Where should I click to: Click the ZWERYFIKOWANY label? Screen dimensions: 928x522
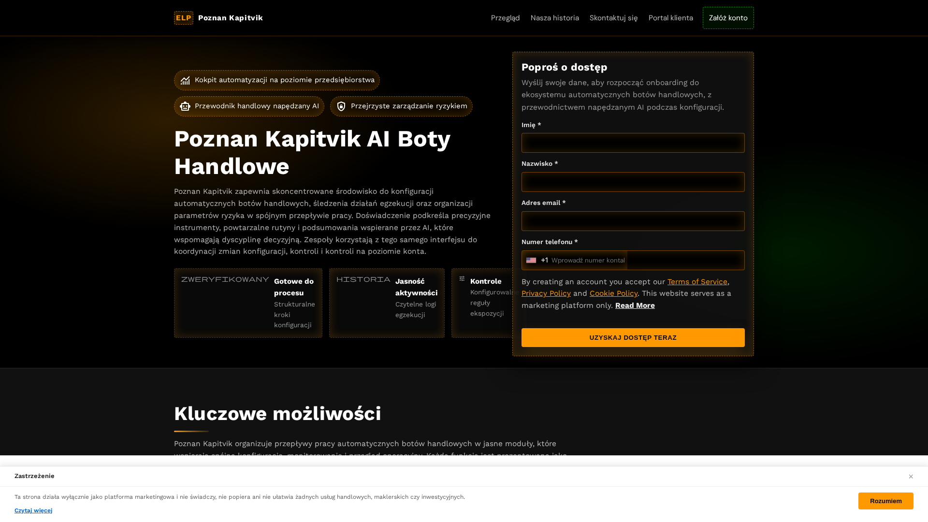(x=225, y=279)
